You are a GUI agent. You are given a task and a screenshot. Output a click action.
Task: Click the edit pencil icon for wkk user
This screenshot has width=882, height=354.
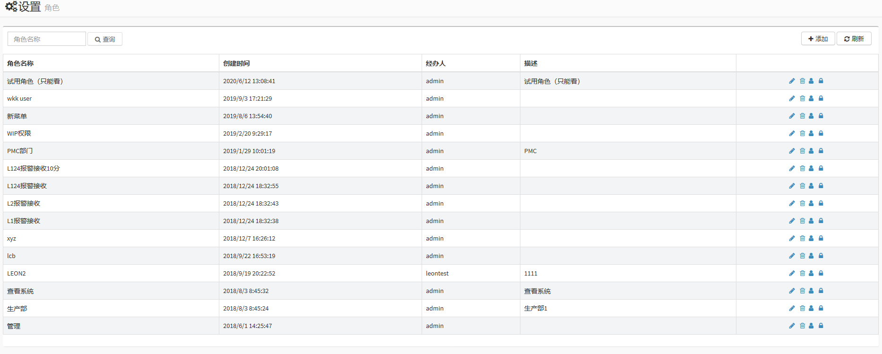pyautogui.click(x=792, y=98)
